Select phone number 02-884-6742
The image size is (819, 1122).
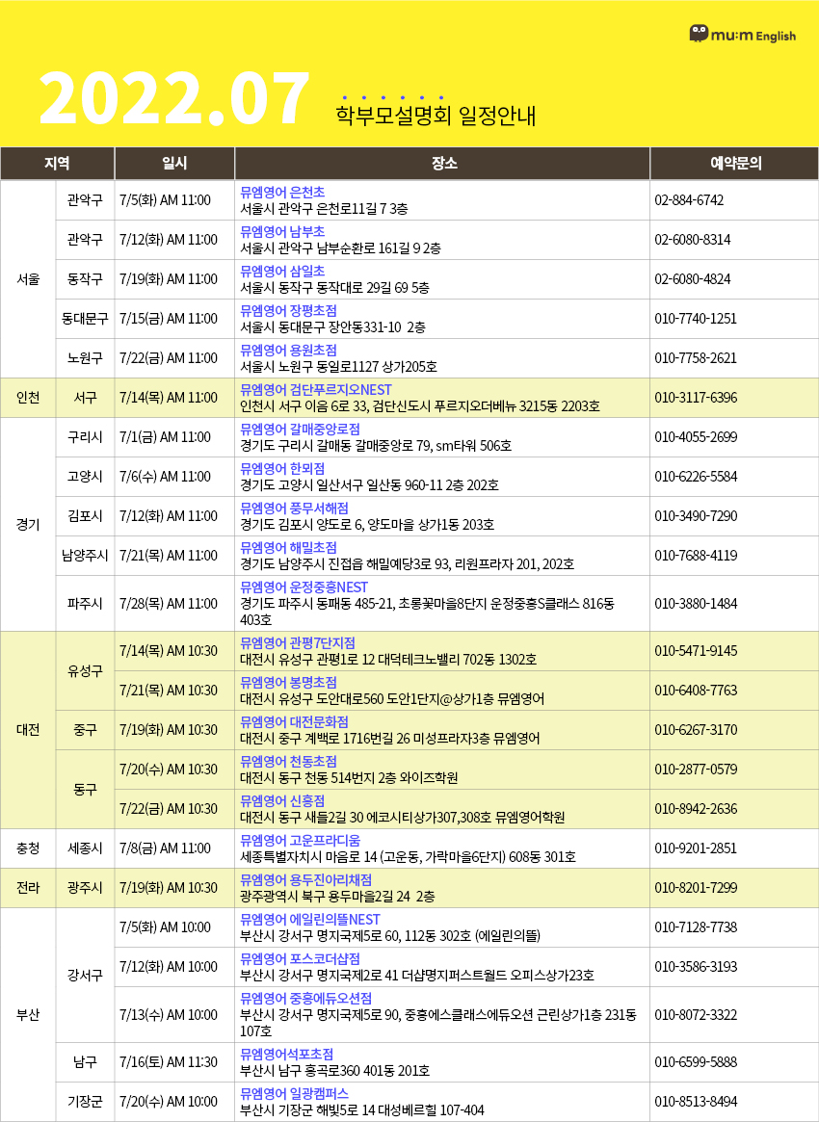point(689,200)
